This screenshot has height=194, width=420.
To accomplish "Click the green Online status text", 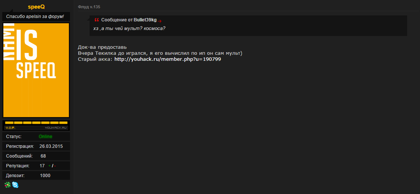I will click(45, 137).
